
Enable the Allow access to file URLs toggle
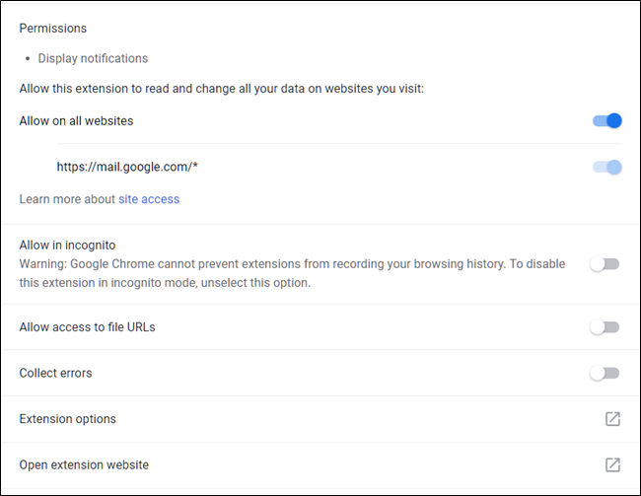(604, 327)
